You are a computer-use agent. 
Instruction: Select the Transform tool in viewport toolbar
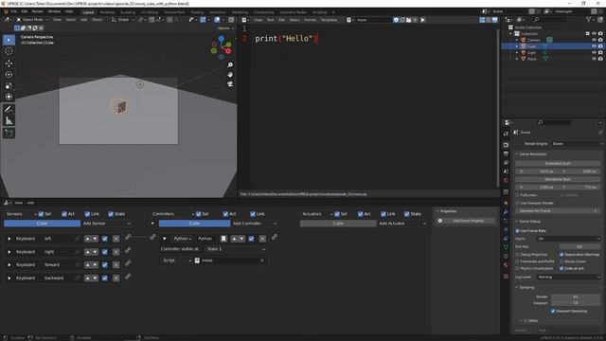tap(9, 97)
